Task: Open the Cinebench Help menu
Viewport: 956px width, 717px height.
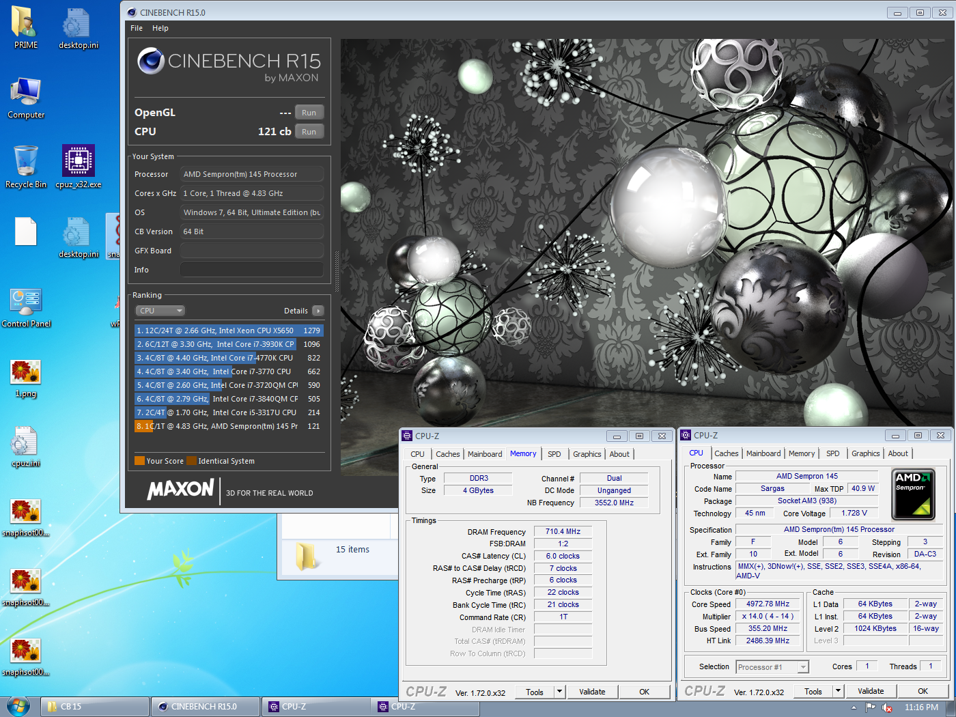Action: pyautogui.click(x=160, y=28)
